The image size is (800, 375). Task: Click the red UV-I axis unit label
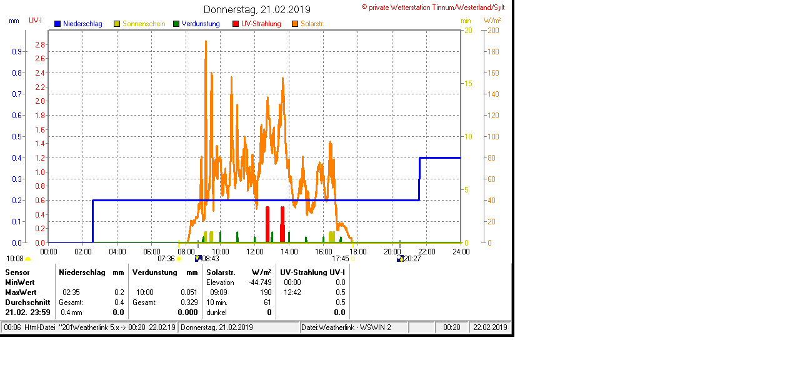[x=35, y=21]
